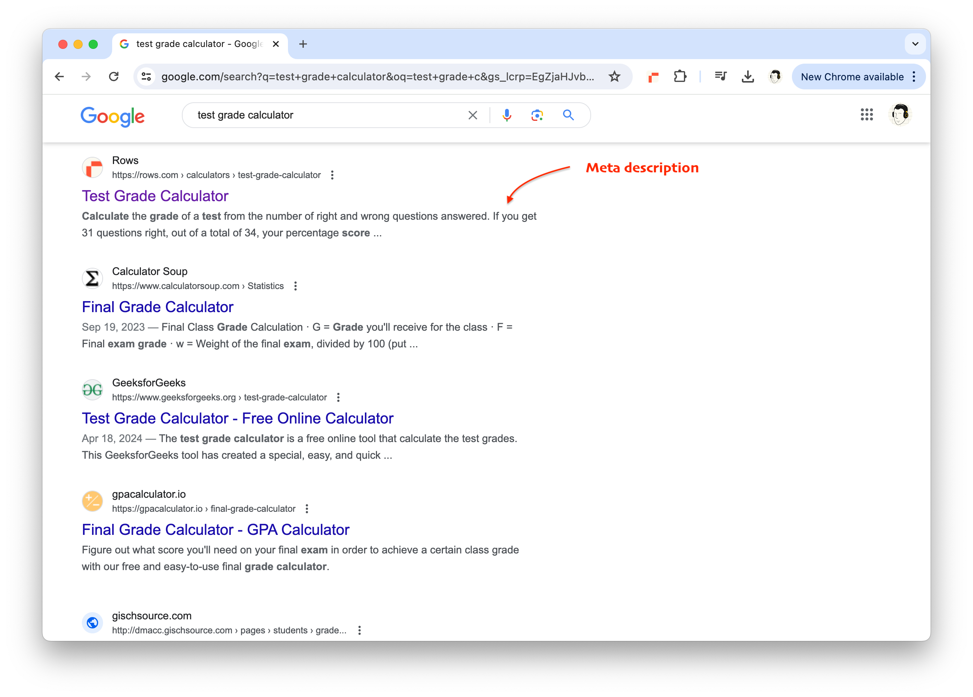Click the Google logo
Viewport: 973px width, 697px height.
point(113,116)
